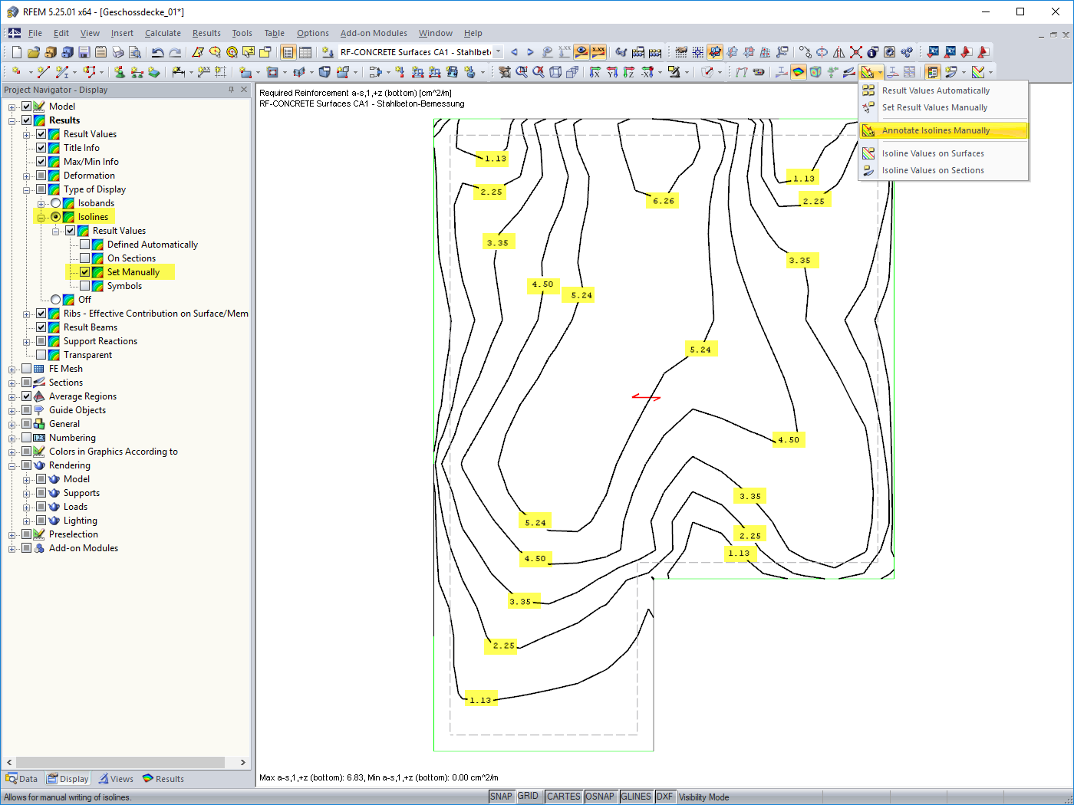Open the Calculate menu
1074x805 pixels.
163,33
